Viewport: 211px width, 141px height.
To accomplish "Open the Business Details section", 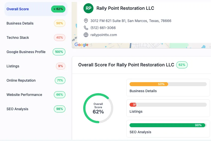I will pos(36,23).
